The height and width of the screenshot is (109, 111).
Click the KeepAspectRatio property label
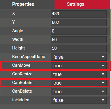[29, 57]
